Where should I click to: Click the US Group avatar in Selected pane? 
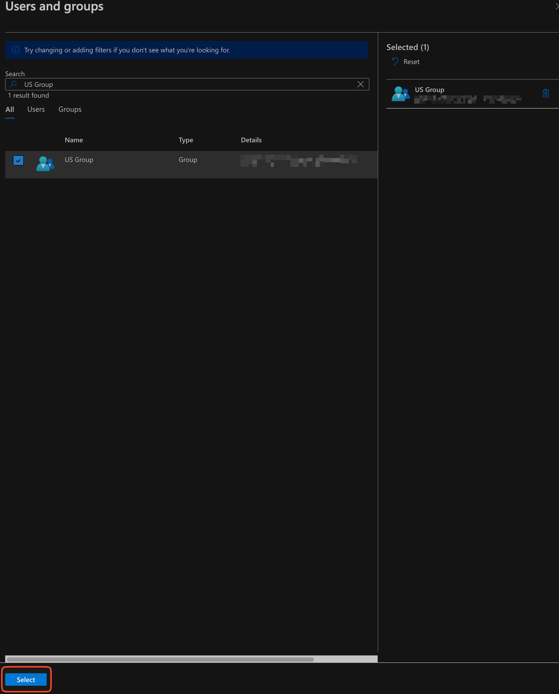pyautogui.click(x=400, y=94)
